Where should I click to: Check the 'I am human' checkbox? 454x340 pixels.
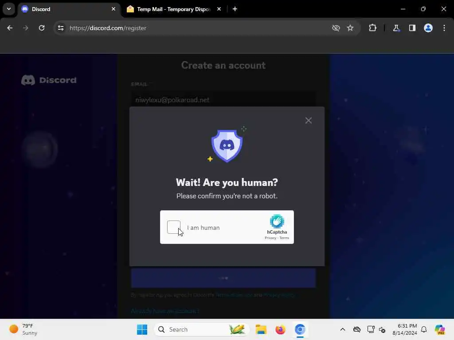click(x=174, y=227)
